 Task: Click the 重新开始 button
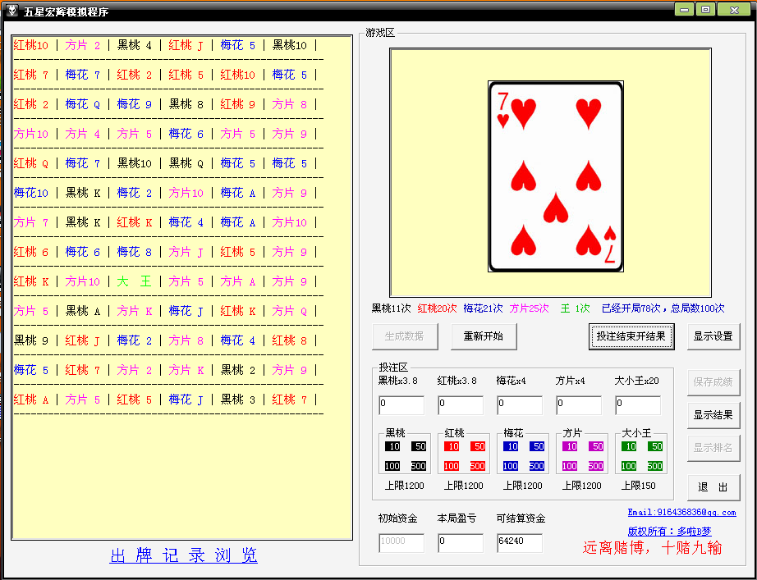click(484, 336)
